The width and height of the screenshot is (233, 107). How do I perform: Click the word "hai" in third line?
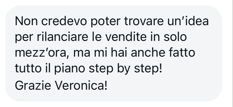[x=119, y=53]
